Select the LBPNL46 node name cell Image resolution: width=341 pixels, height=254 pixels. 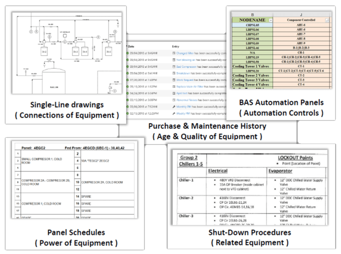[x=252, y=48]
